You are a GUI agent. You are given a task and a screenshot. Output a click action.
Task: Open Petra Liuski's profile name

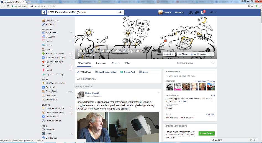92,93
